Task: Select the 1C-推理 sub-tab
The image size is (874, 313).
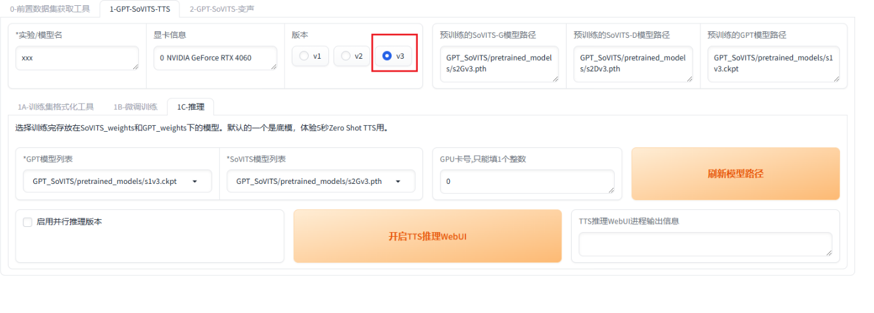Action: (x=191, y=106)
